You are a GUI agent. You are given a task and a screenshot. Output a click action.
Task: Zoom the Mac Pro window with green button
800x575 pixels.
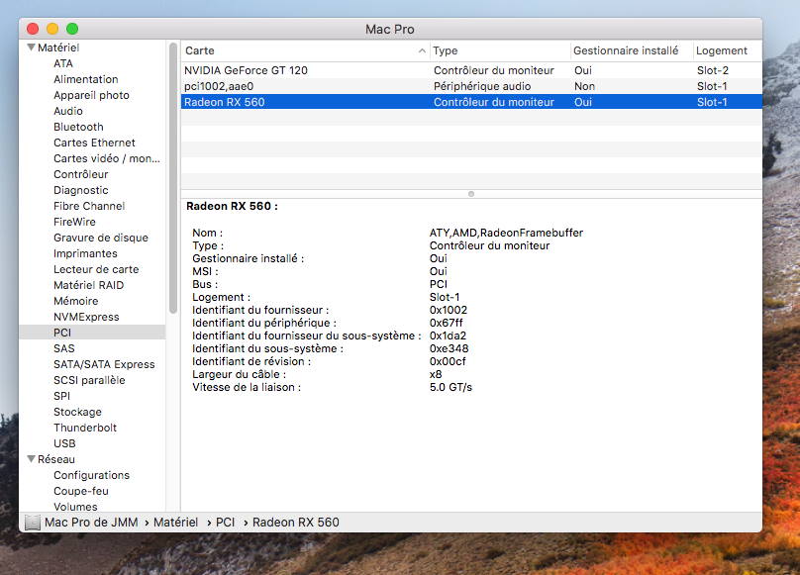point(72,29)
